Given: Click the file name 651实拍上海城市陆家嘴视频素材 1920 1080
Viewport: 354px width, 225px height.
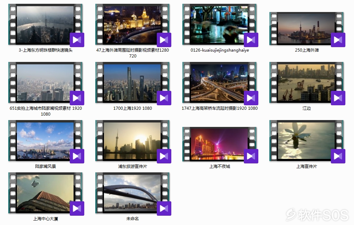Looking at the screenshot, I should click(x=46, y=111).
